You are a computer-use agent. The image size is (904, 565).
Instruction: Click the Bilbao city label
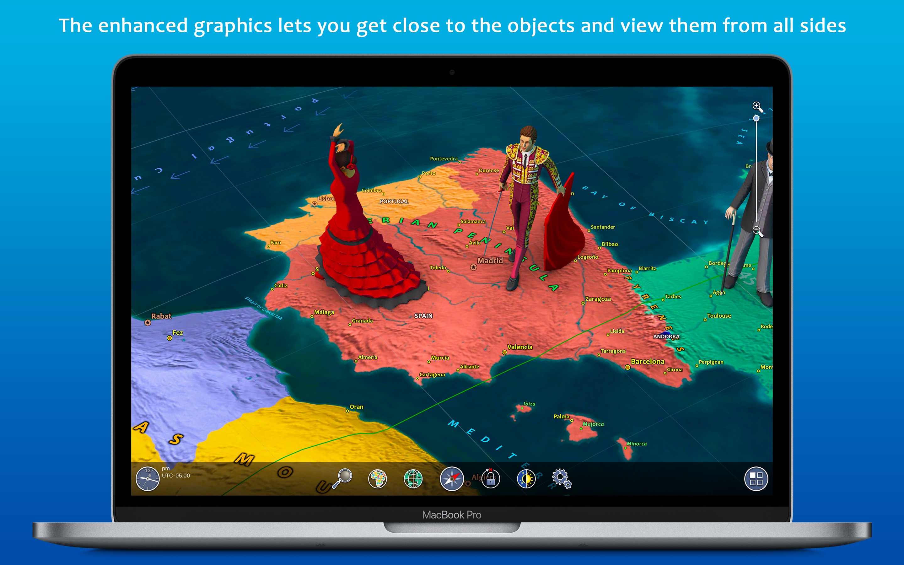(610, 244)
